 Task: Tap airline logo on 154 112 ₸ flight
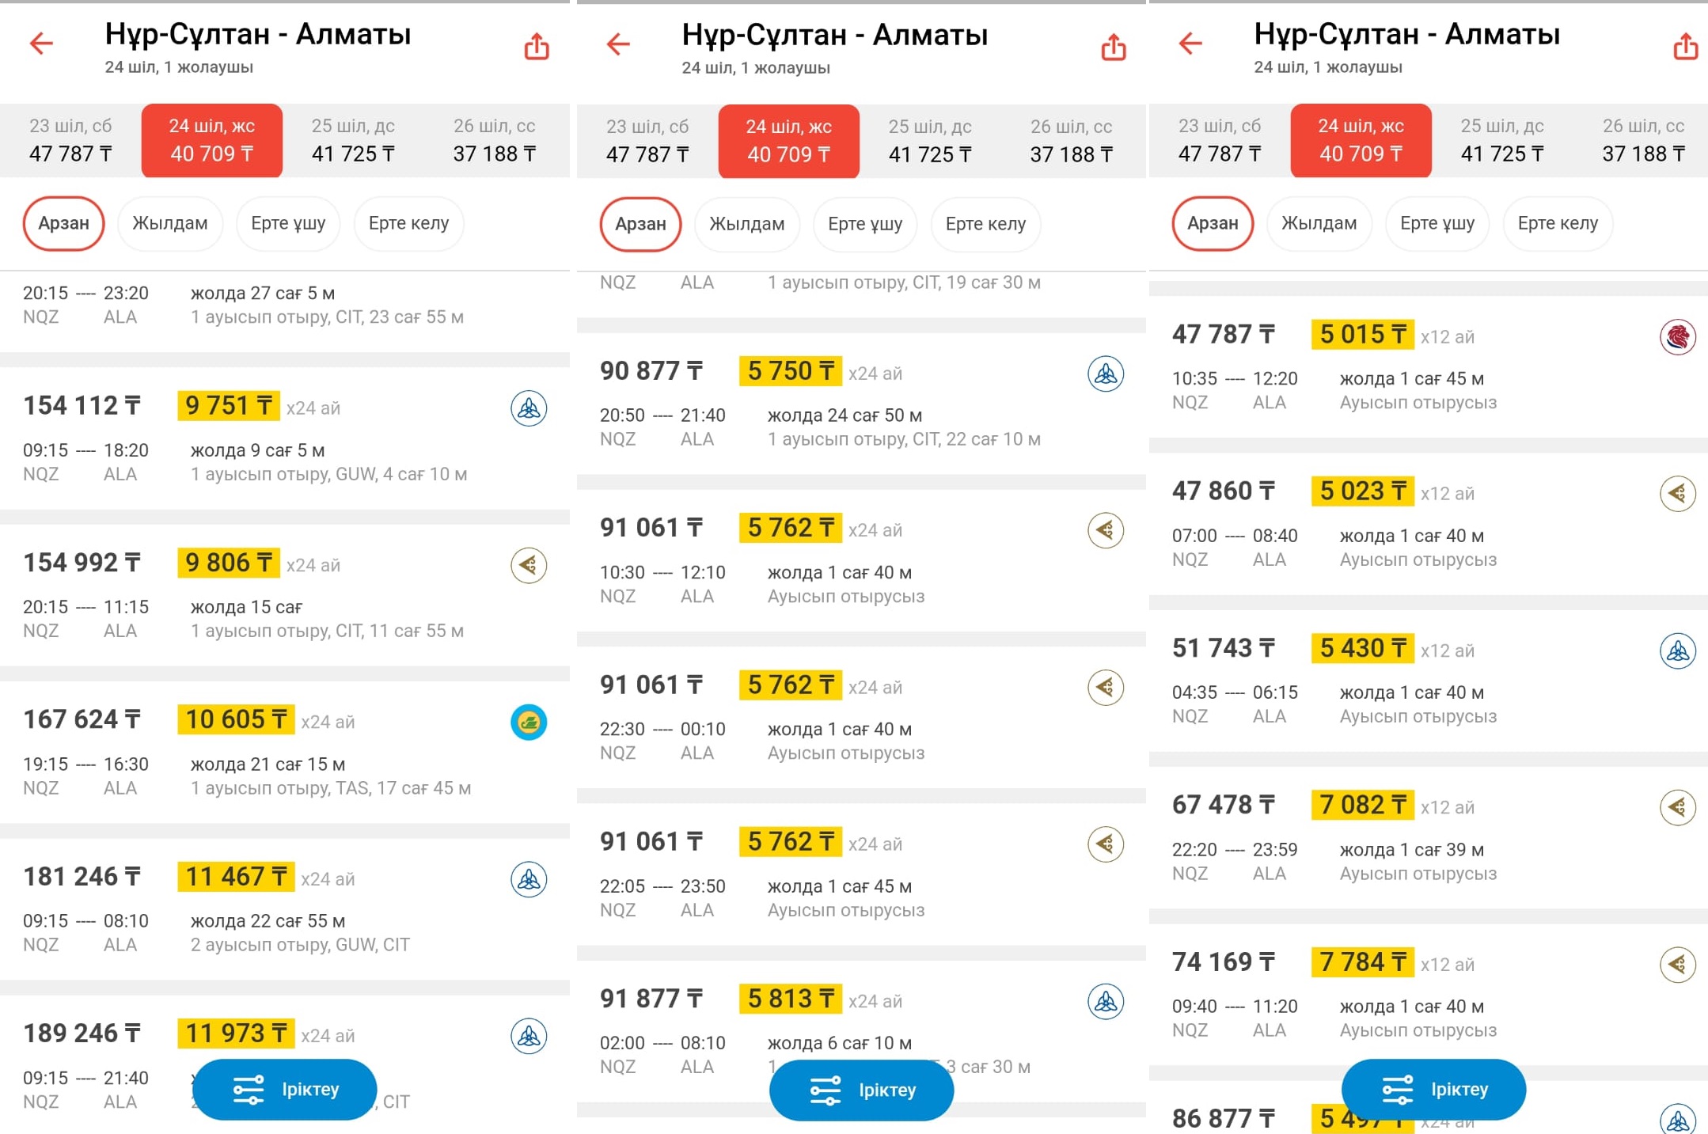pos(529,408)
